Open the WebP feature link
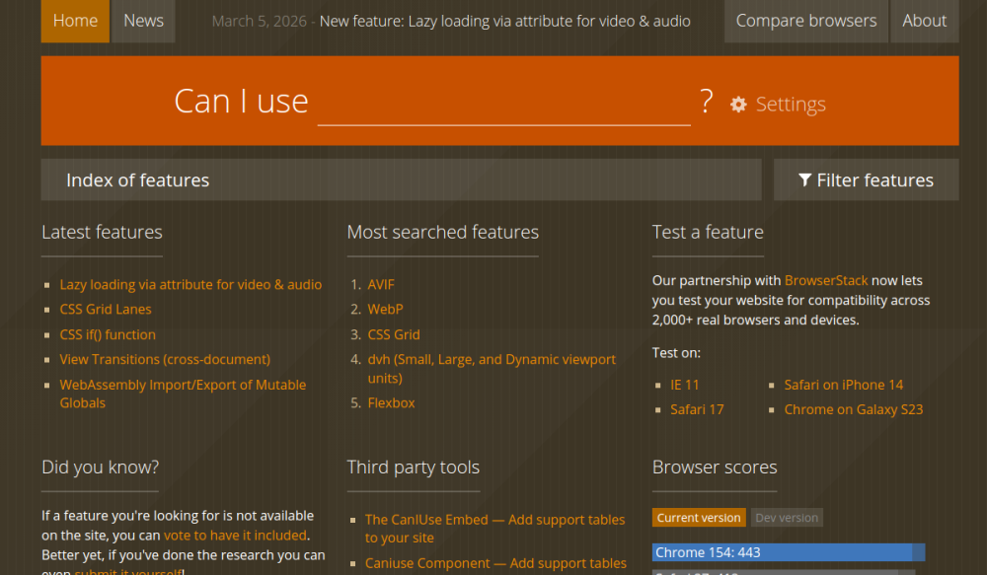Viewport: 987px width, 575px height. point(385,310)
